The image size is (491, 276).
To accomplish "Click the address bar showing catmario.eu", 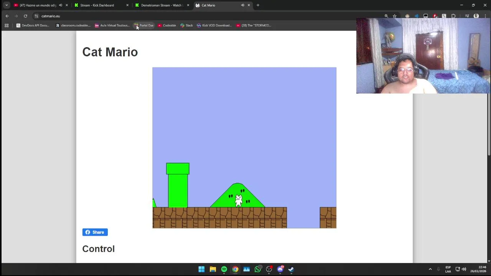I will (x=207, y=16).
